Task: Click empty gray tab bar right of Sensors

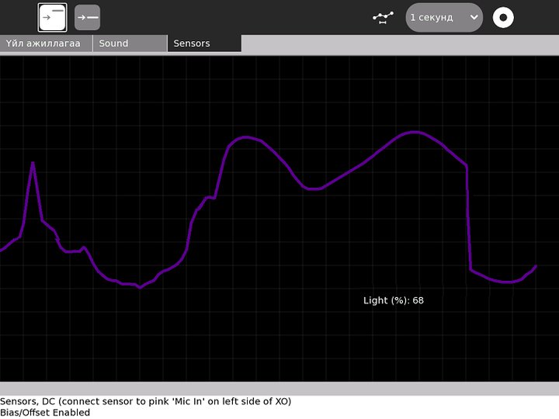Action: tap(400, 43)
